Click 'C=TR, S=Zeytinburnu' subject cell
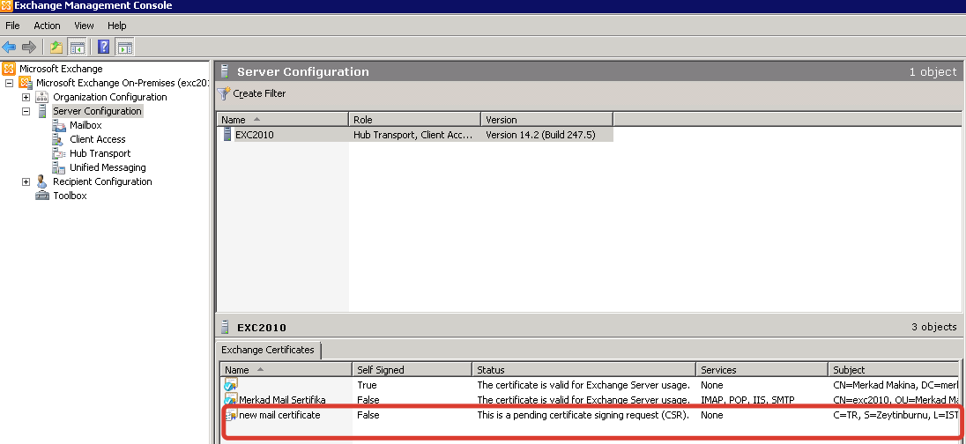The width and height of the screenshot is (966, 444). pos(895,415)
